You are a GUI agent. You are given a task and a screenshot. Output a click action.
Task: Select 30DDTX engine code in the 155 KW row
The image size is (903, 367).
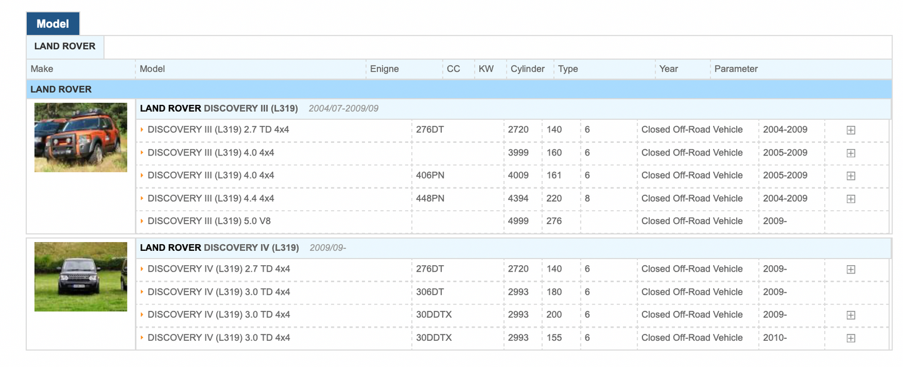pos(434,338)
